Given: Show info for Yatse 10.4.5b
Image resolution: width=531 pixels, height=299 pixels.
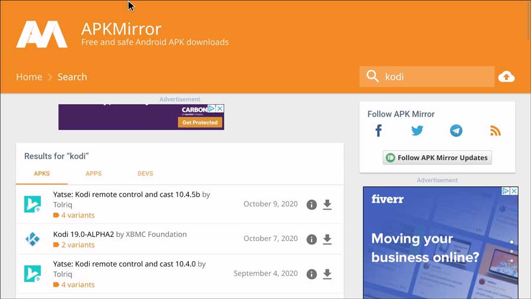Looking at the screenshot, I should 312,204.
